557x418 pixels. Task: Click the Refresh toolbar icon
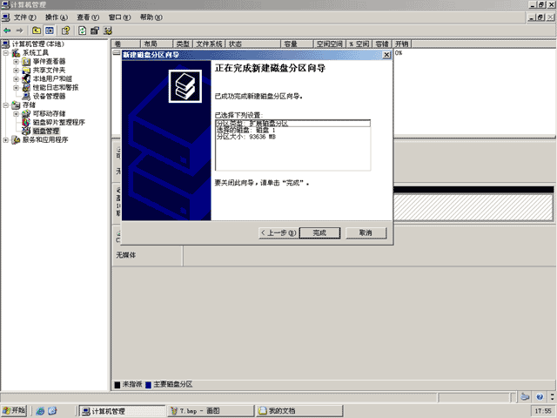pos(82,31)
